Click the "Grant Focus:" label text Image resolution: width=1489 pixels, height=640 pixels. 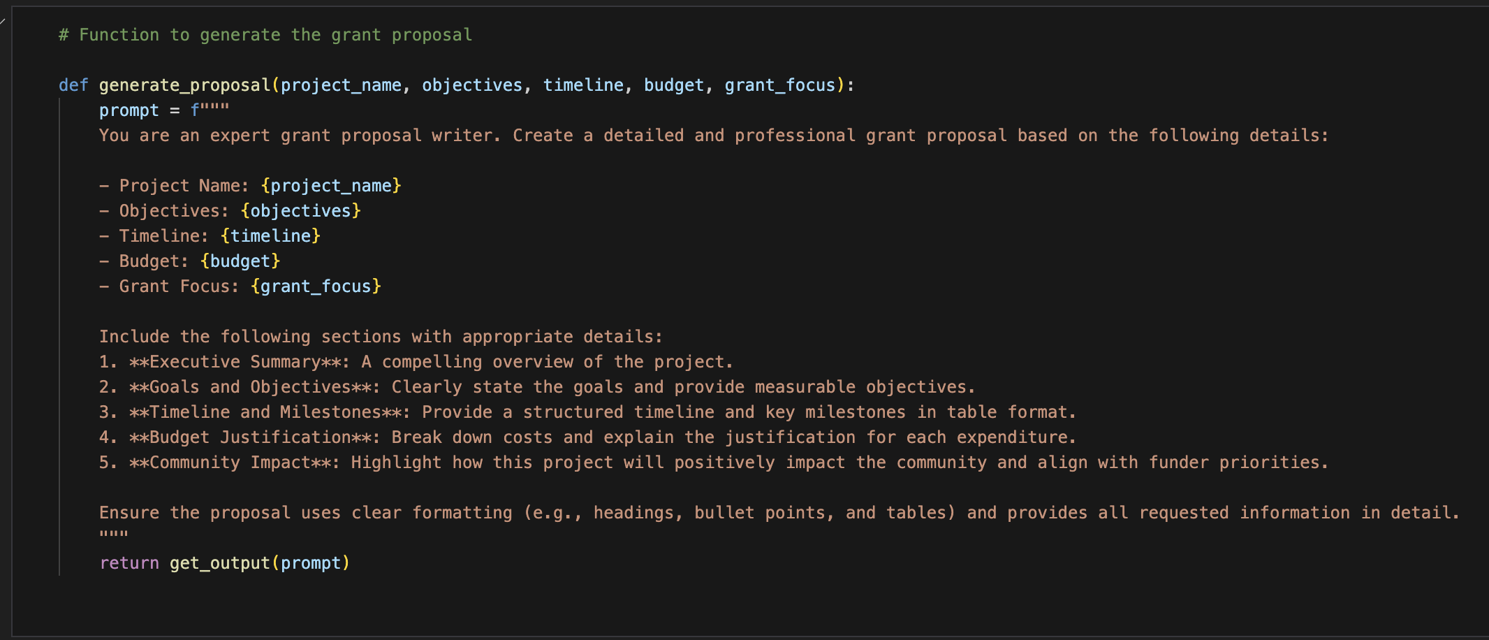179,286
